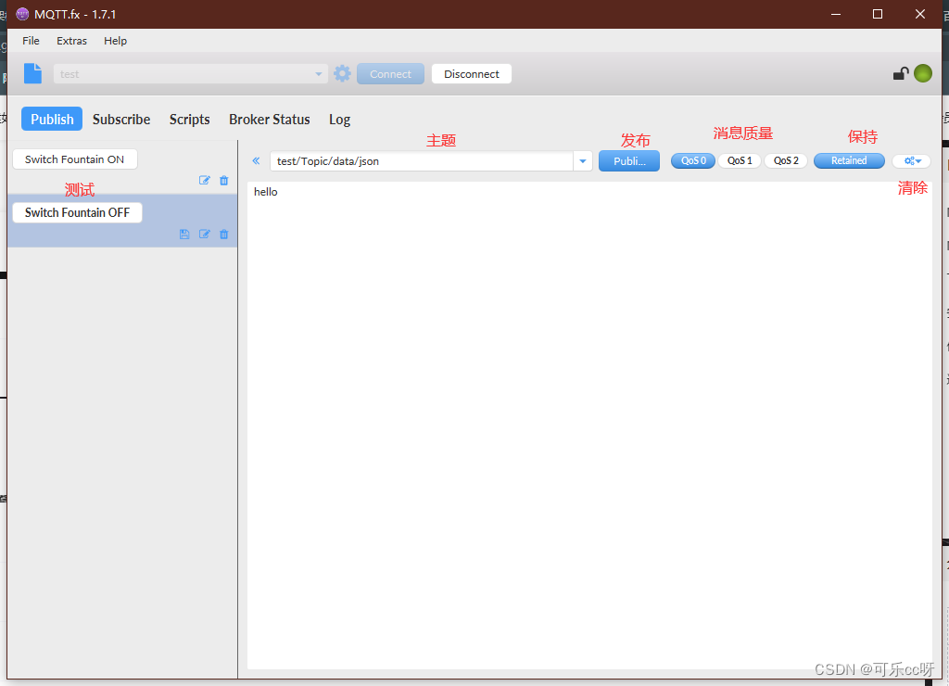Minimize the MQTT.fx window
The width and height of the screenshot is (949, 686).
pyautogui.click(x=836, y=14)
